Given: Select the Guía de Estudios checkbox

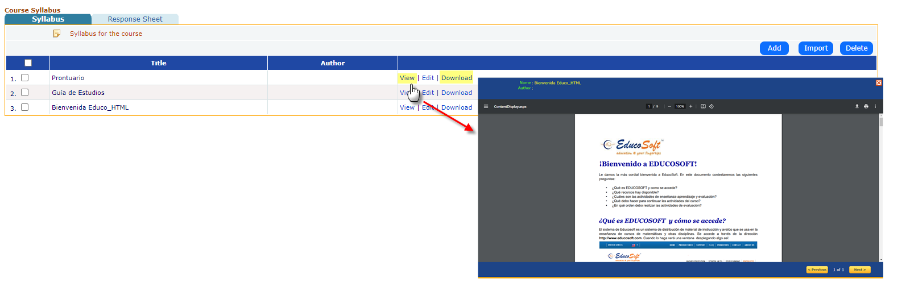Looking at the screenshot, I should [x=25, y=93].
